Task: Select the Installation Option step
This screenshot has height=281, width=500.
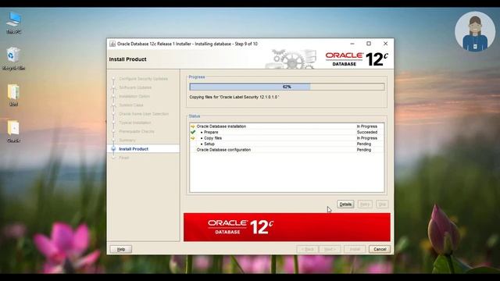Action: pos(134,96)
